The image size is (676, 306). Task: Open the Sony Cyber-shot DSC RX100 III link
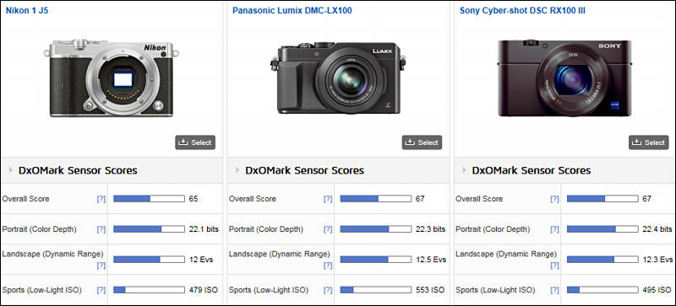(522, 10)
